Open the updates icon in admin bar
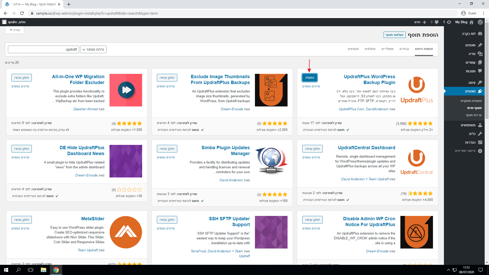The image size is (489, 275). pyautogui.click(x=449, y=22)
